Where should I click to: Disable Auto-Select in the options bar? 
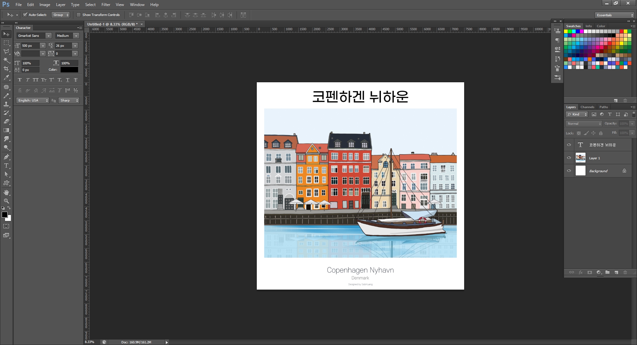(25, 15)
